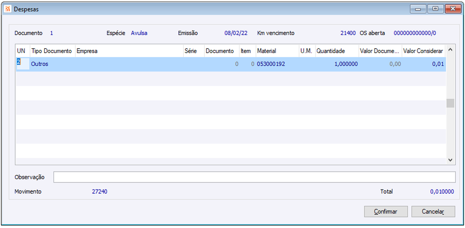Viewport: 465px width, 228px height.
Task: Click into the Observação text field
Action: (254, 177)
